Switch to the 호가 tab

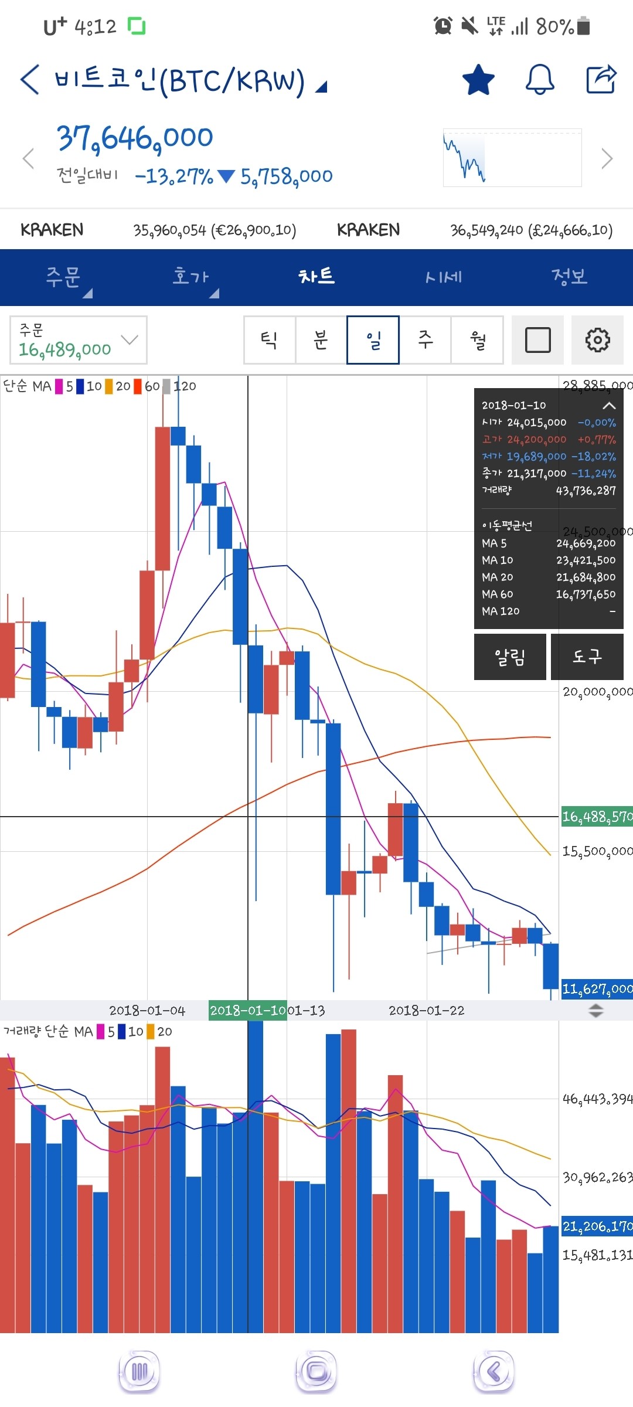coord(190,277)
